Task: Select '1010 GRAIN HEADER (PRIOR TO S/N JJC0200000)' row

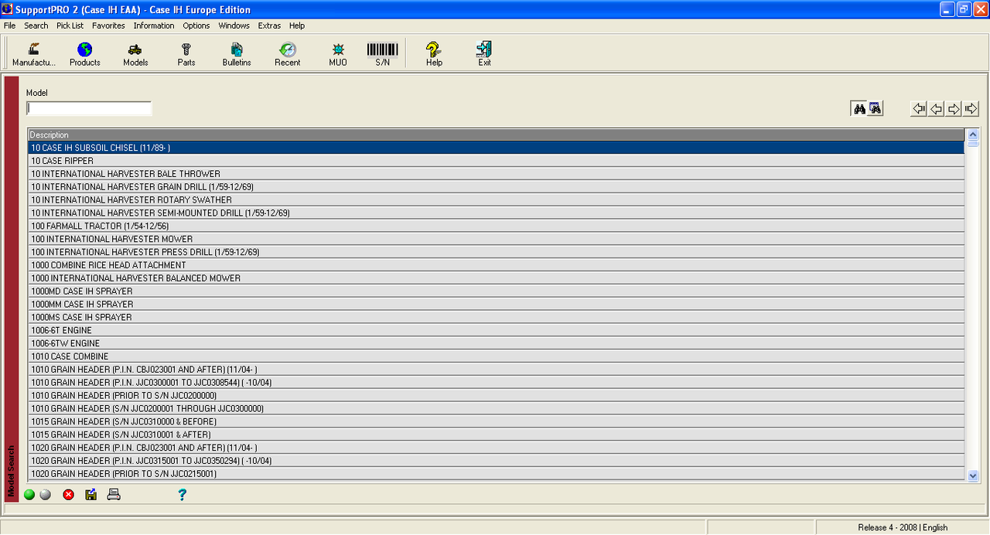Action: (497, 396)
